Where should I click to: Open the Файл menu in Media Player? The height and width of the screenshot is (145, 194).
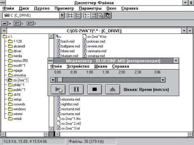[x=56, y=66]
